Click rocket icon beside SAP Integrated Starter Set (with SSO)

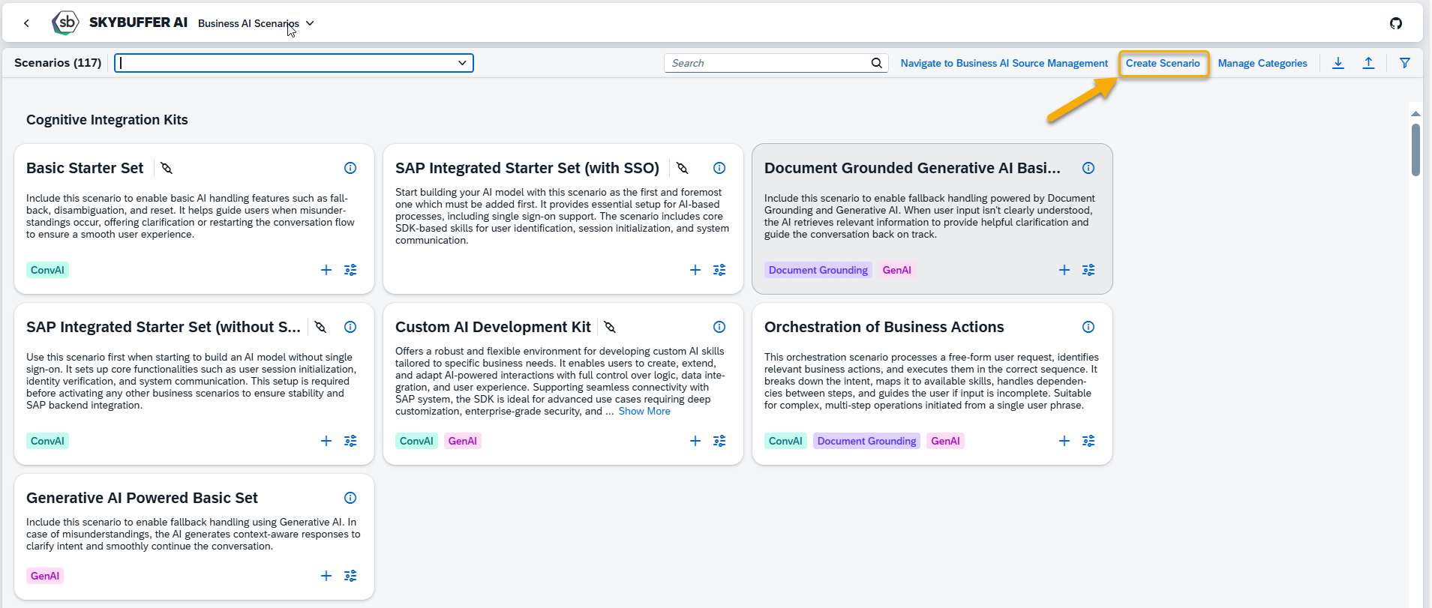683,168
